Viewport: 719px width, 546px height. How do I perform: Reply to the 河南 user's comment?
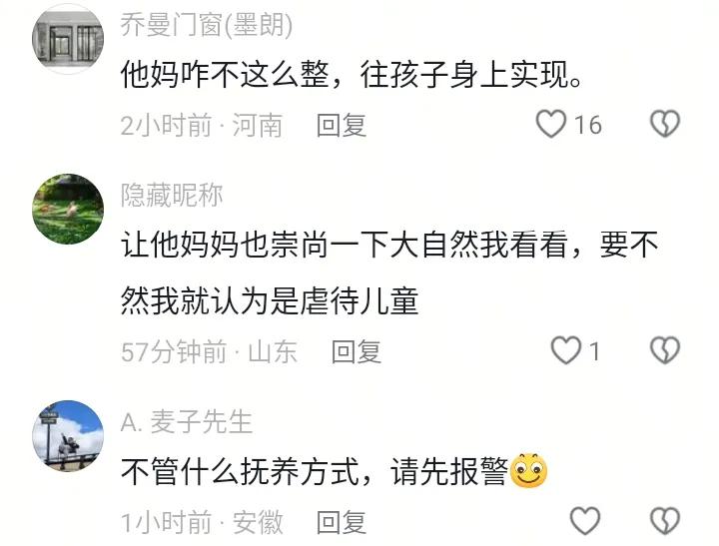click(x=342, y=125)
